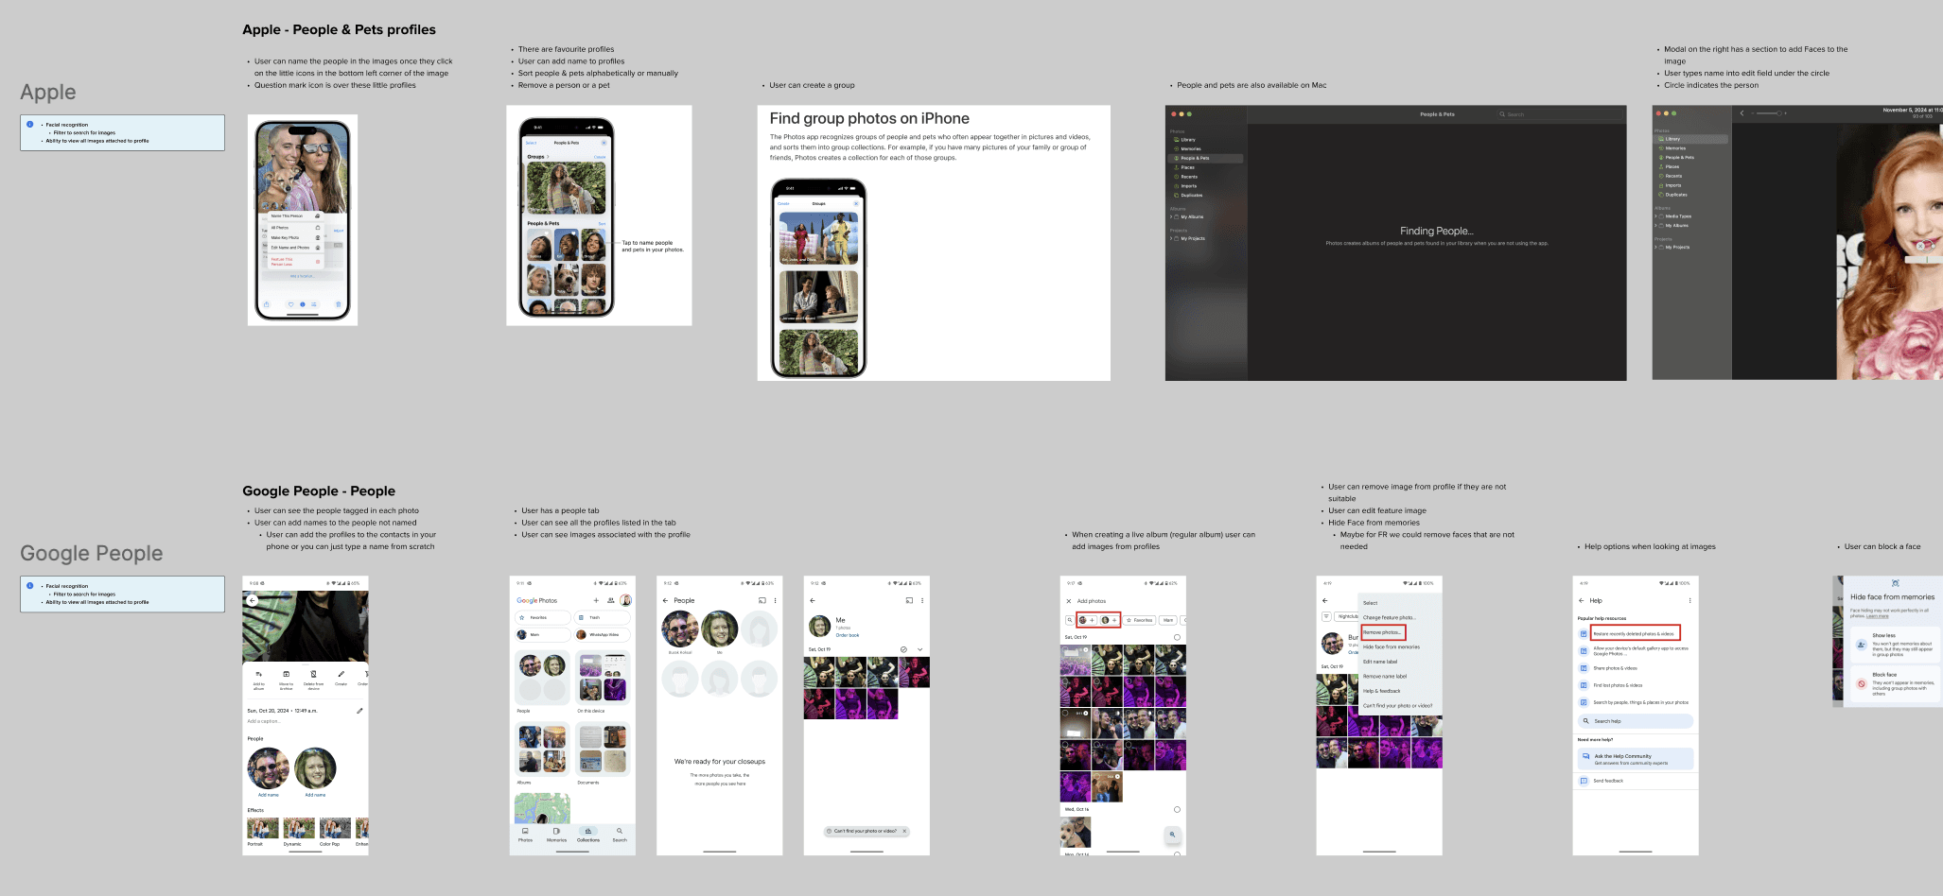Open Memories tab in Google Photos bottom bar
Viewport: 1943px width, 896px height.
pos(556,835)
